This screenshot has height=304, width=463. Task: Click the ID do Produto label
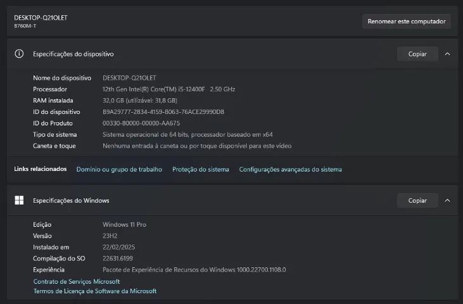(x=53, y=123)
